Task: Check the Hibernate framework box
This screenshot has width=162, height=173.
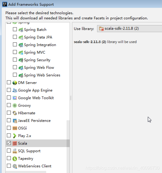Action: [9, 113]
